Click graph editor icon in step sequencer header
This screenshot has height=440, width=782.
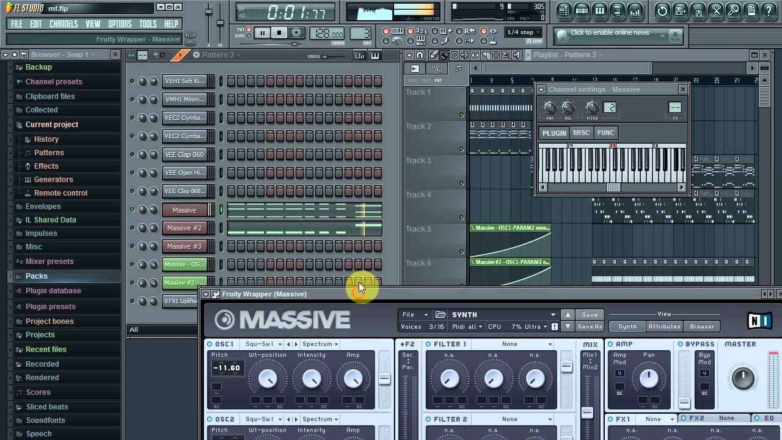[x=359, y=56]
